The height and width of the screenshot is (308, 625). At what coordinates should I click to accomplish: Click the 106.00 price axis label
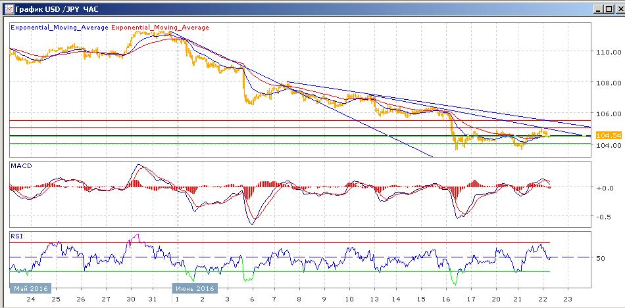coord(608,114)
